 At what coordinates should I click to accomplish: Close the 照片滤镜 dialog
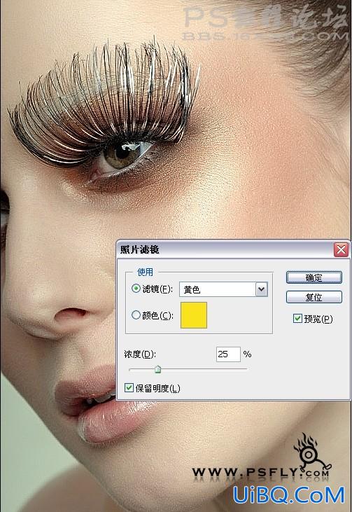341,250
